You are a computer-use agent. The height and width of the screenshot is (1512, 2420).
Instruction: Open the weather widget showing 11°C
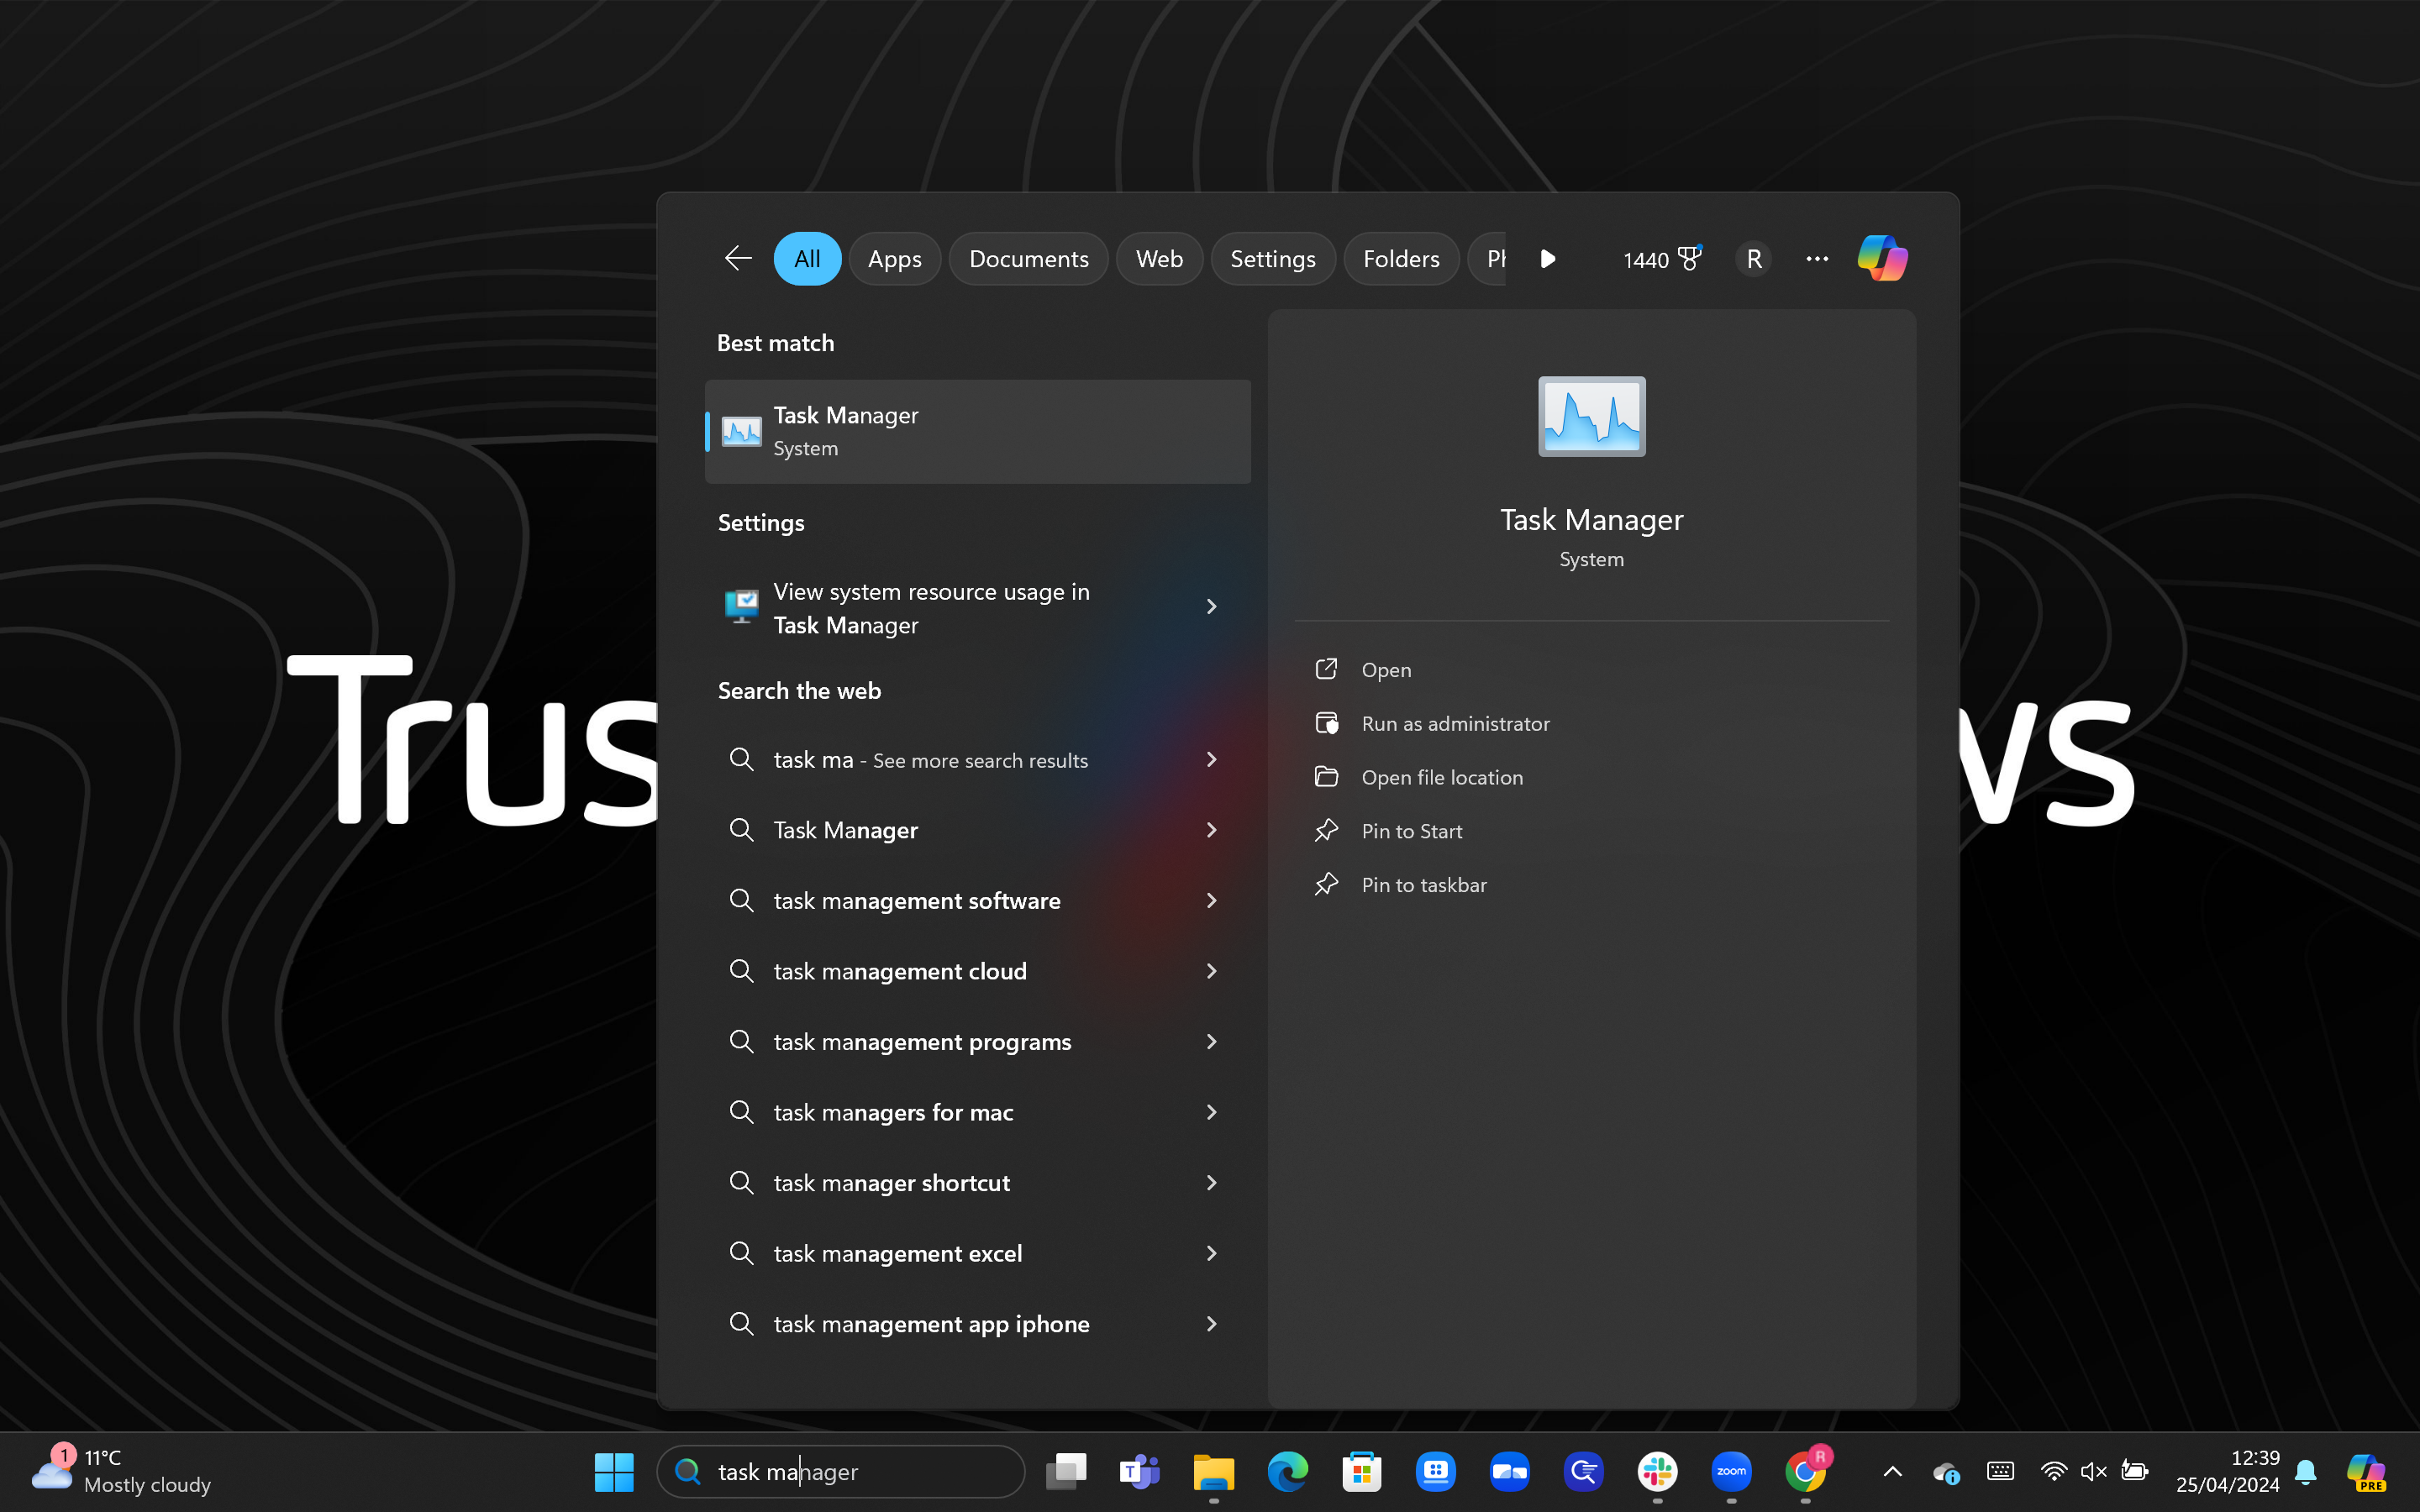coord(122,1471)
